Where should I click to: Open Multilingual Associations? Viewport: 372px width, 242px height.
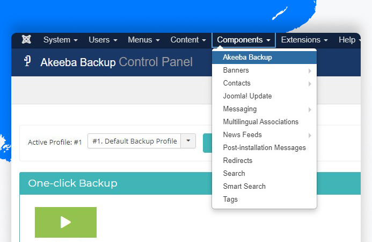[264, 122]
